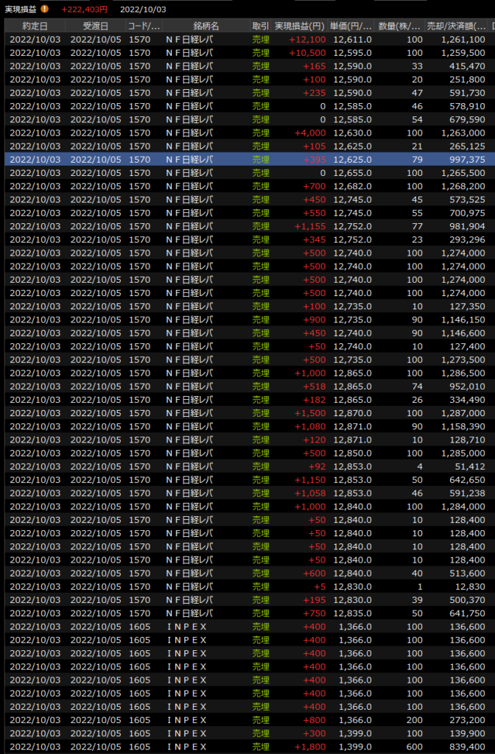
Task: Select the row with +4,000 realized profit
Action: click(248, 133)
